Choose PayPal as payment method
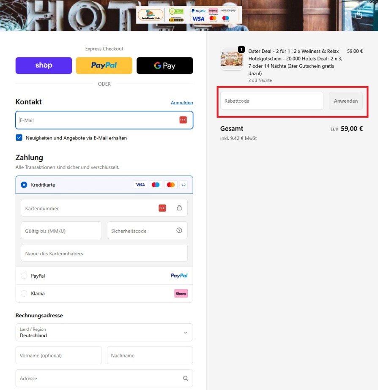Screen dimensions: 378x390 [x=24, y=276]
